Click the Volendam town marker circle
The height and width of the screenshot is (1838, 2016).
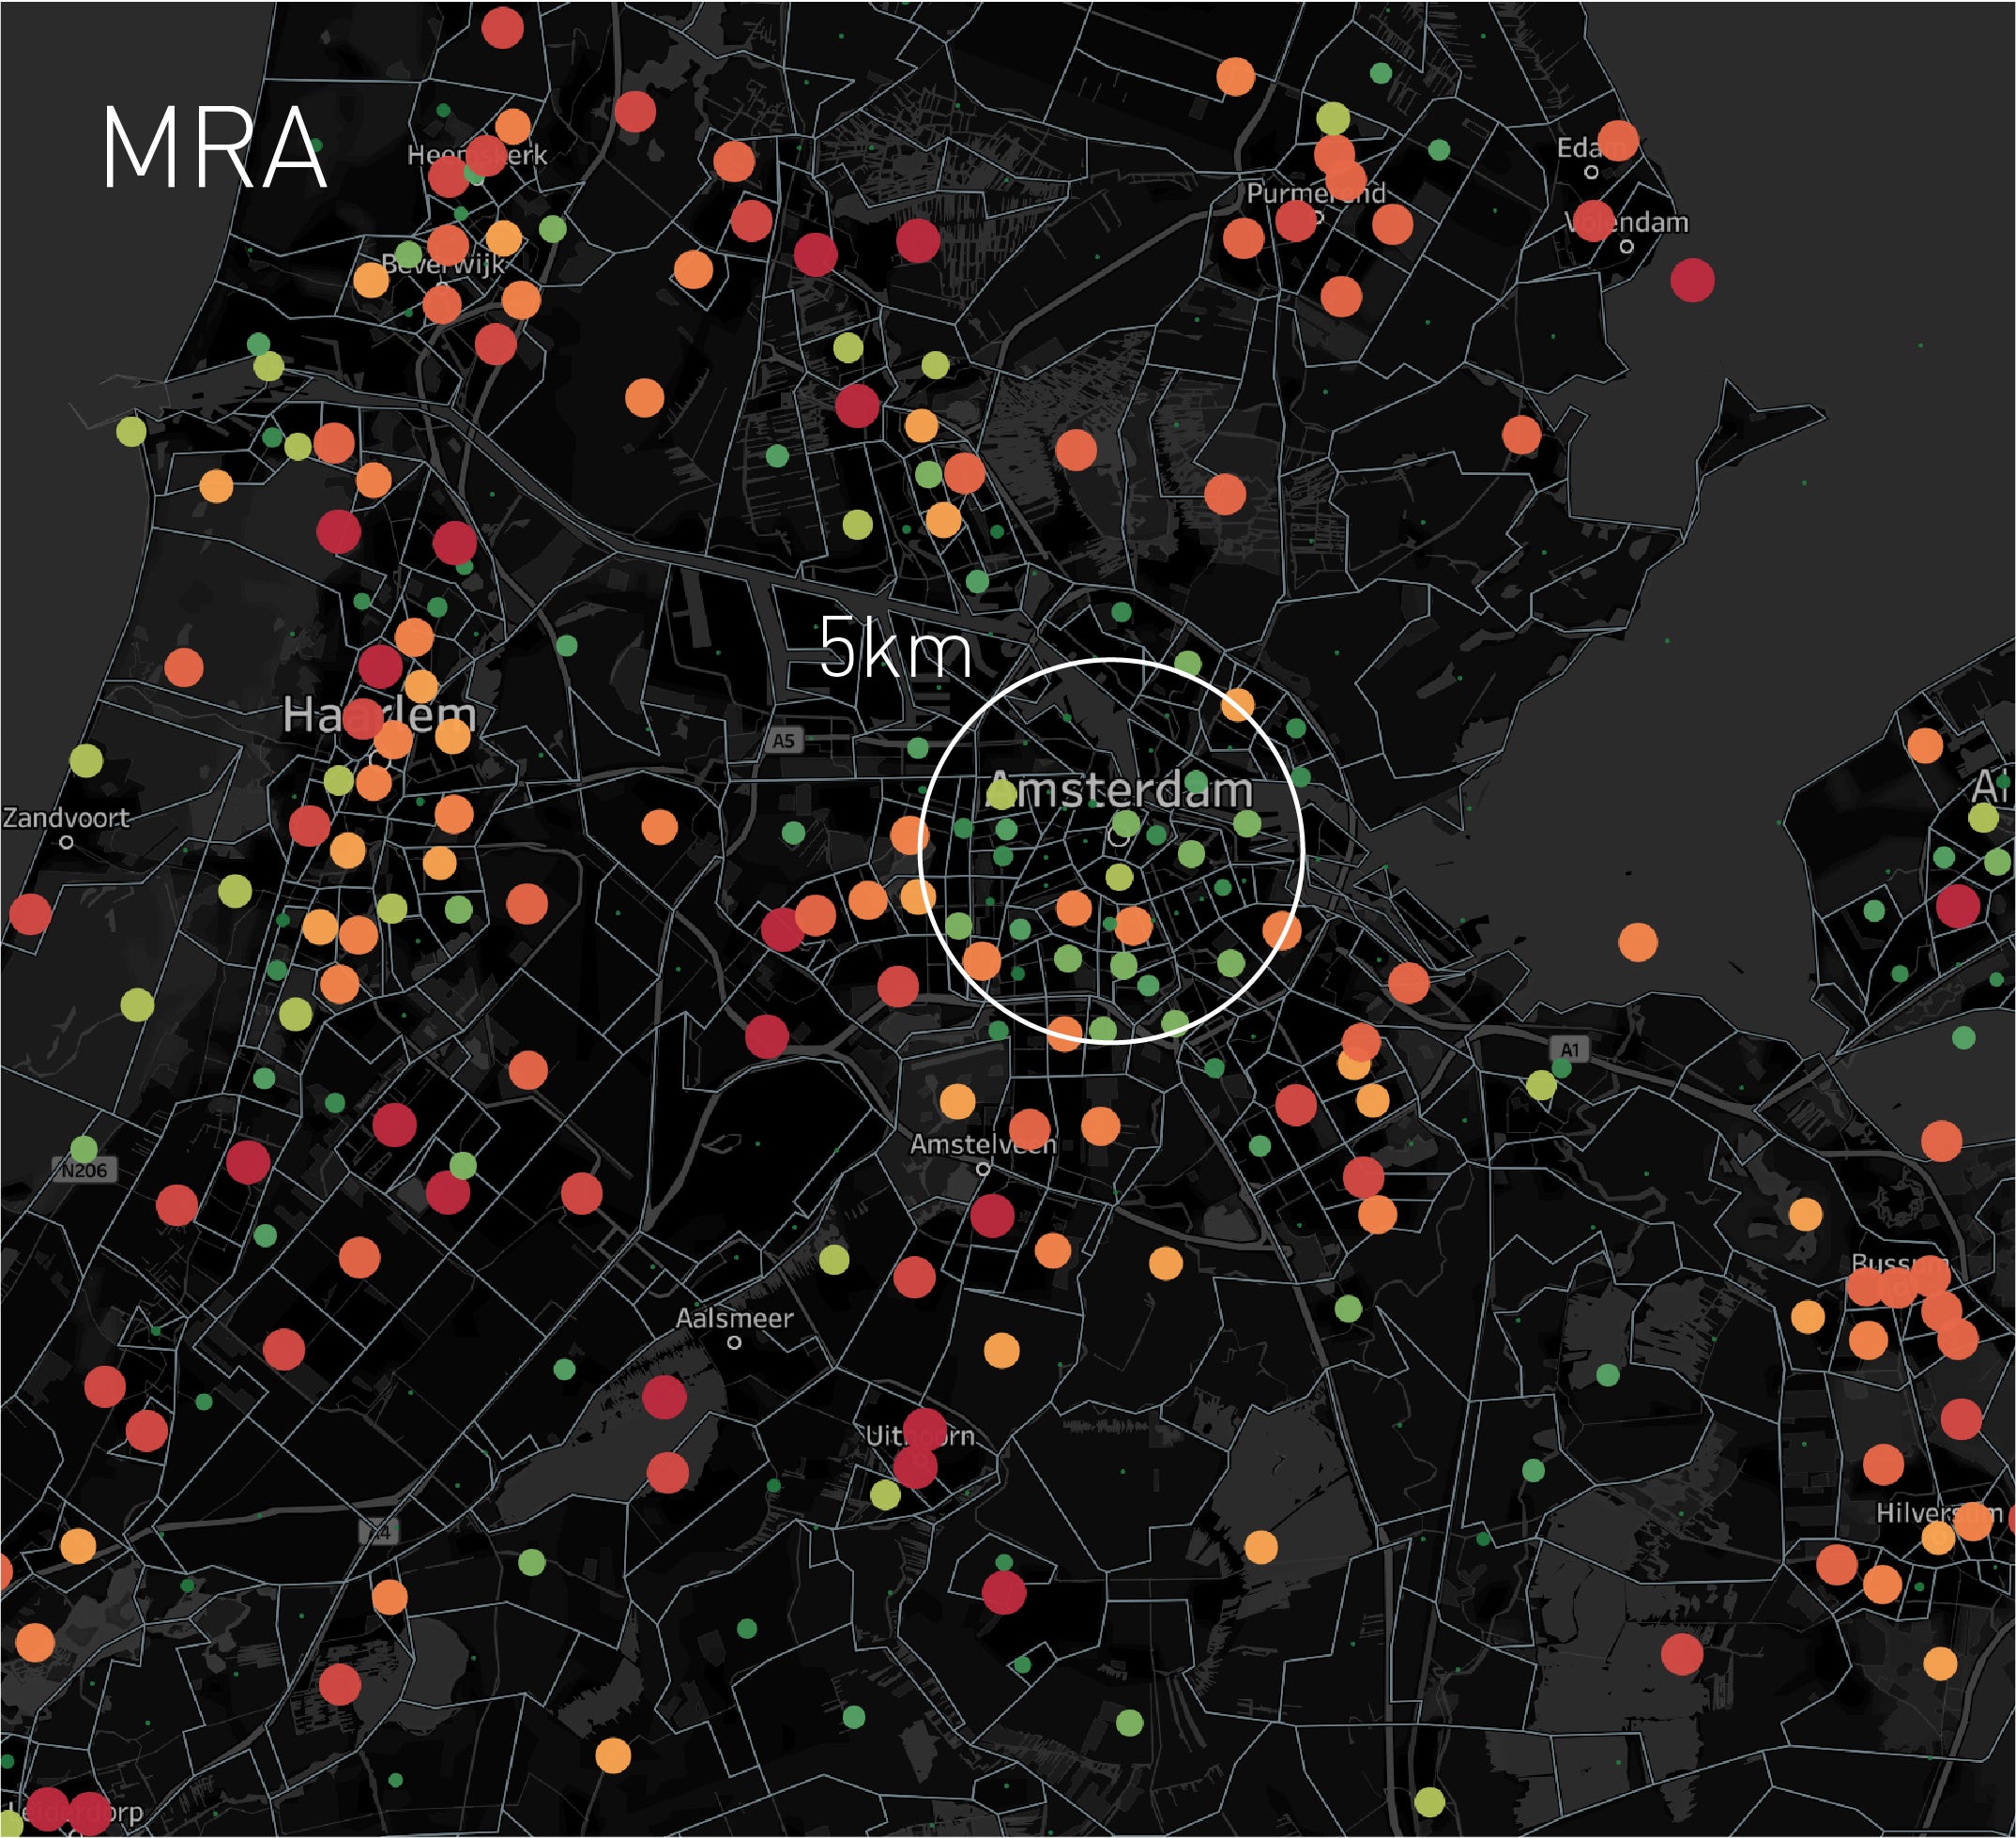pos(1627,246)
